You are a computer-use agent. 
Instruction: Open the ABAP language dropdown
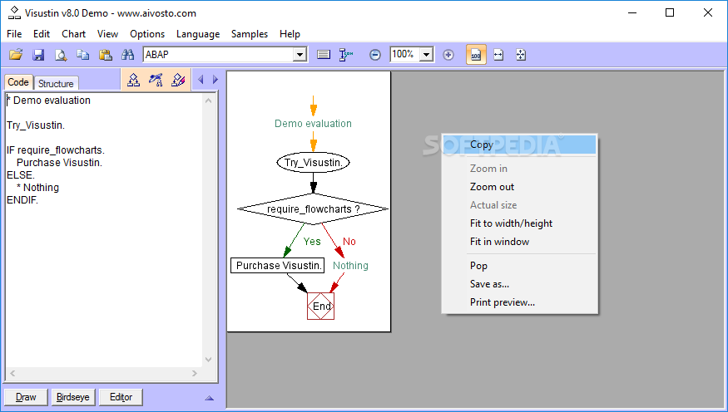point(300,55)
